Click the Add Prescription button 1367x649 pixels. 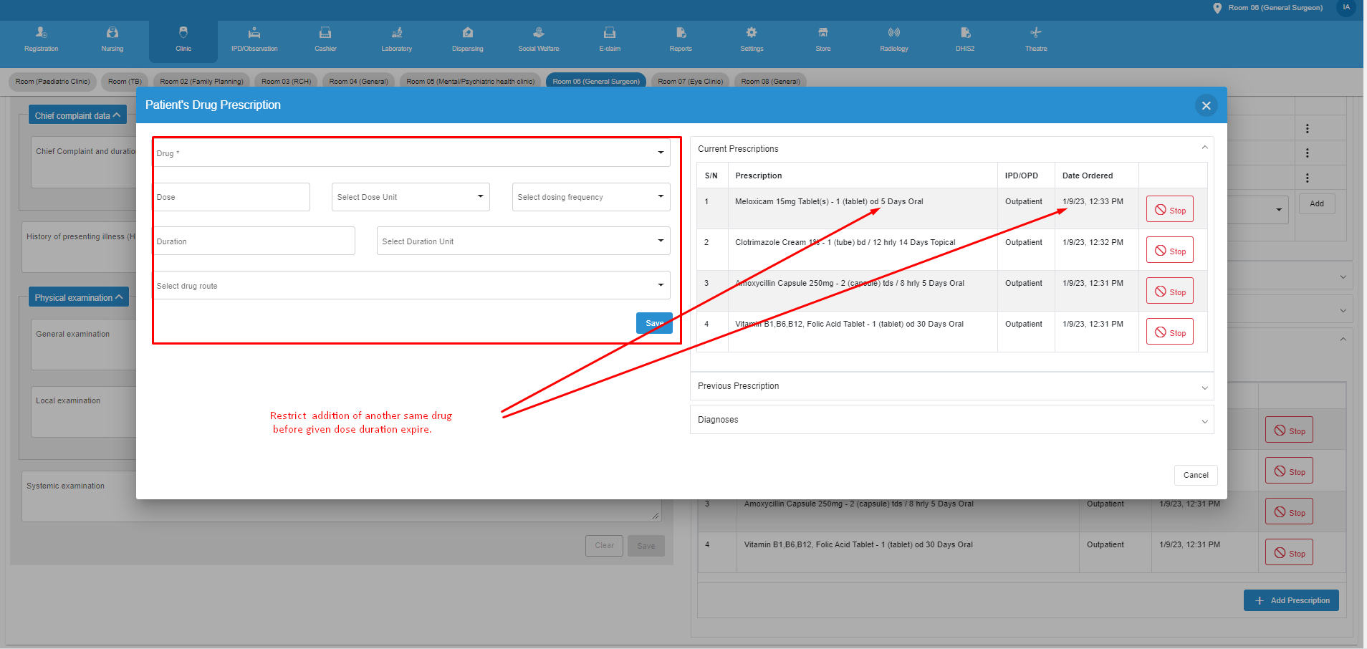tap(1290, 600)
